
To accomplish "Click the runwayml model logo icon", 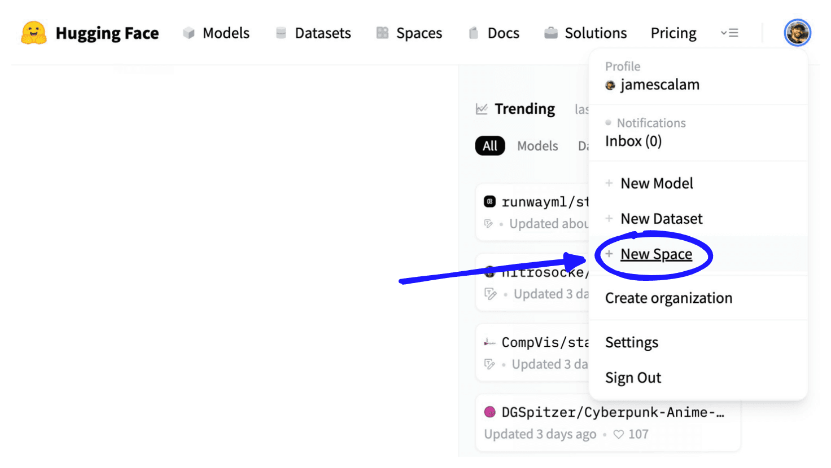I will pos(489,201).
